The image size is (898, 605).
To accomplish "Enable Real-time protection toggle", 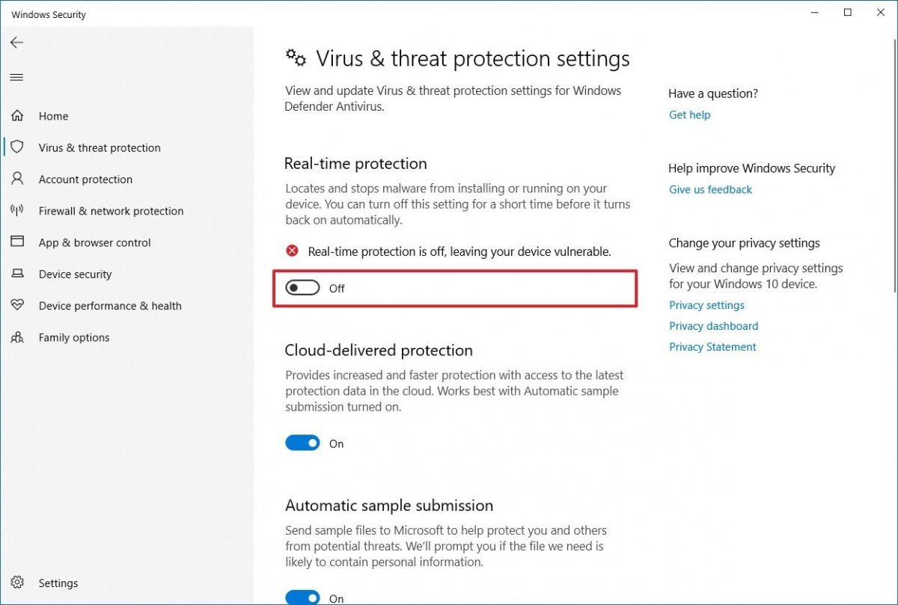I will [302, 287].
